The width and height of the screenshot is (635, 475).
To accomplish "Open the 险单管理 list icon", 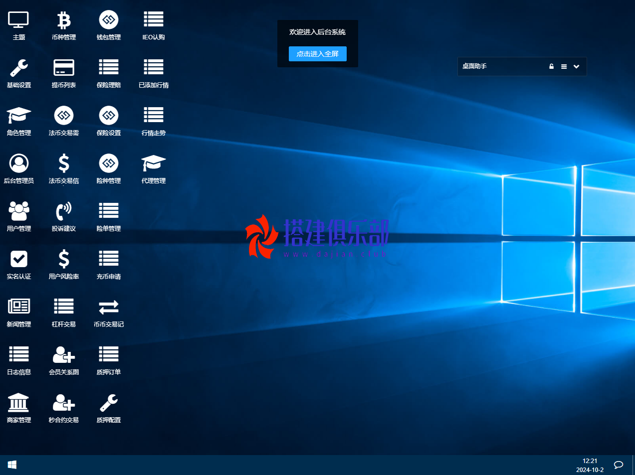I will (x=109, y=216).
